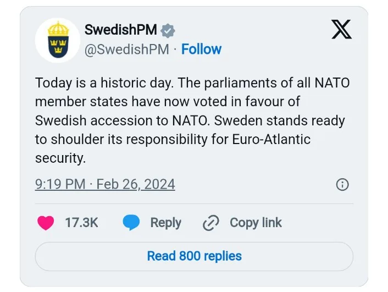
Task: Open Read 800 replies button
Action: pyautogui.click(x=194, y=256)
